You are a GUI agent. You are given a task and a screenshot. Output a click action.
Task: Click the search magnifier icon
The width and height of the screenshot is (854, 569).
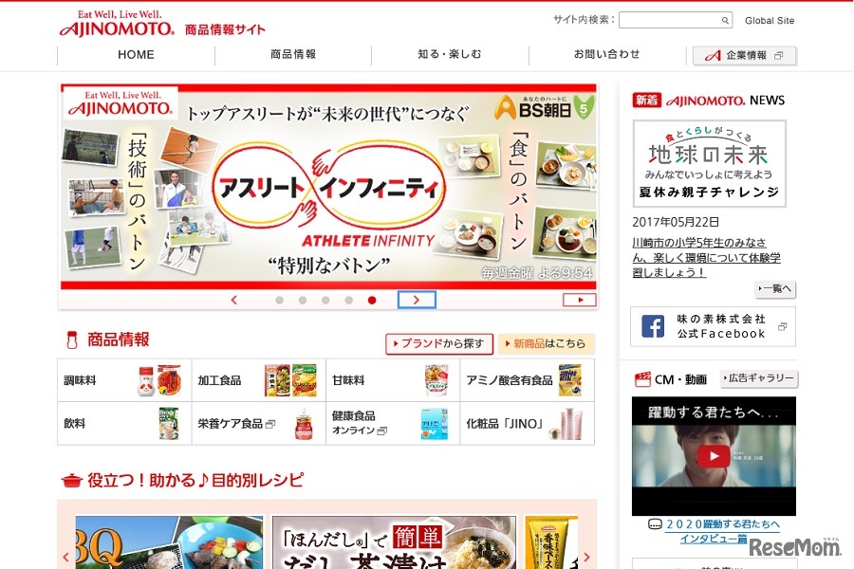point(725,21)
